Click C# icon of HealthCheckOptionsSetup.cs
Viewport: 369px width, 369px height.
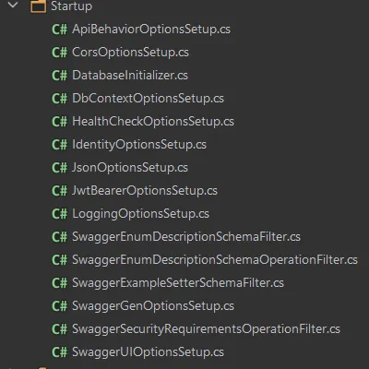(x=59, y=122)
